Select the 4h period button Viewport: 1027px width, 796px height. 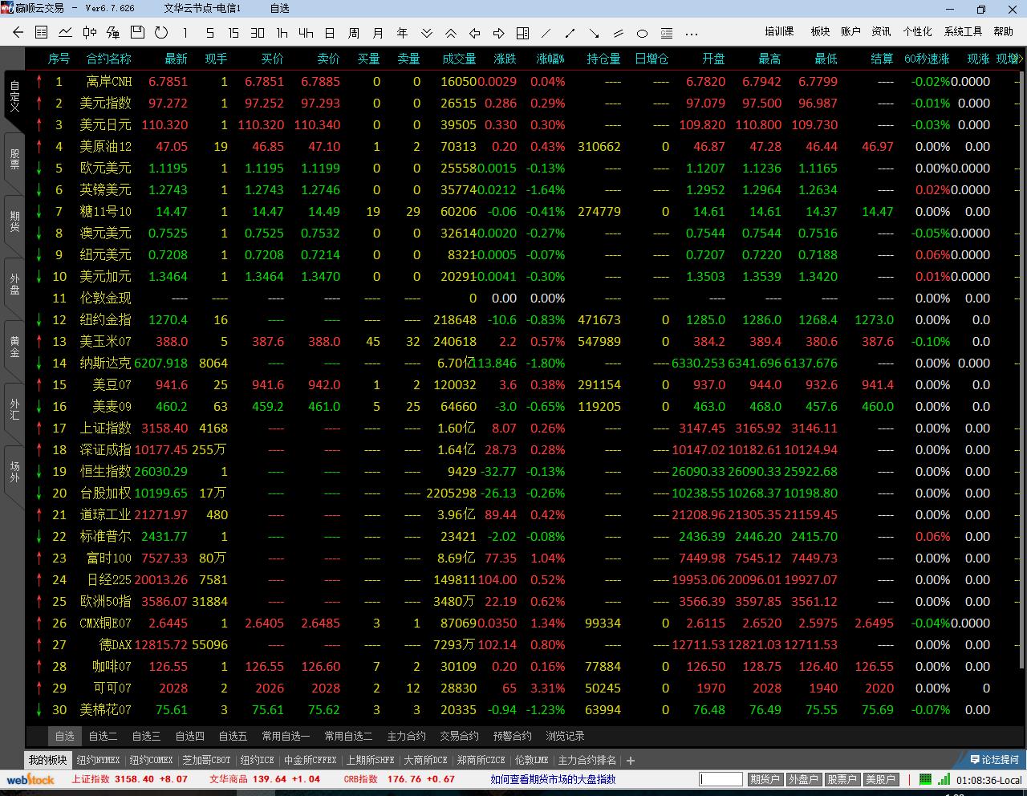306,33
